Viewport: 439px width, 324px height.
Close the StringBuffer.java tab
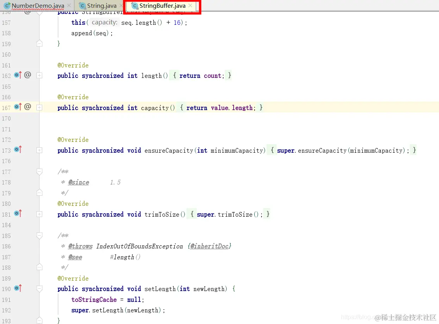[x=190, y=5]
